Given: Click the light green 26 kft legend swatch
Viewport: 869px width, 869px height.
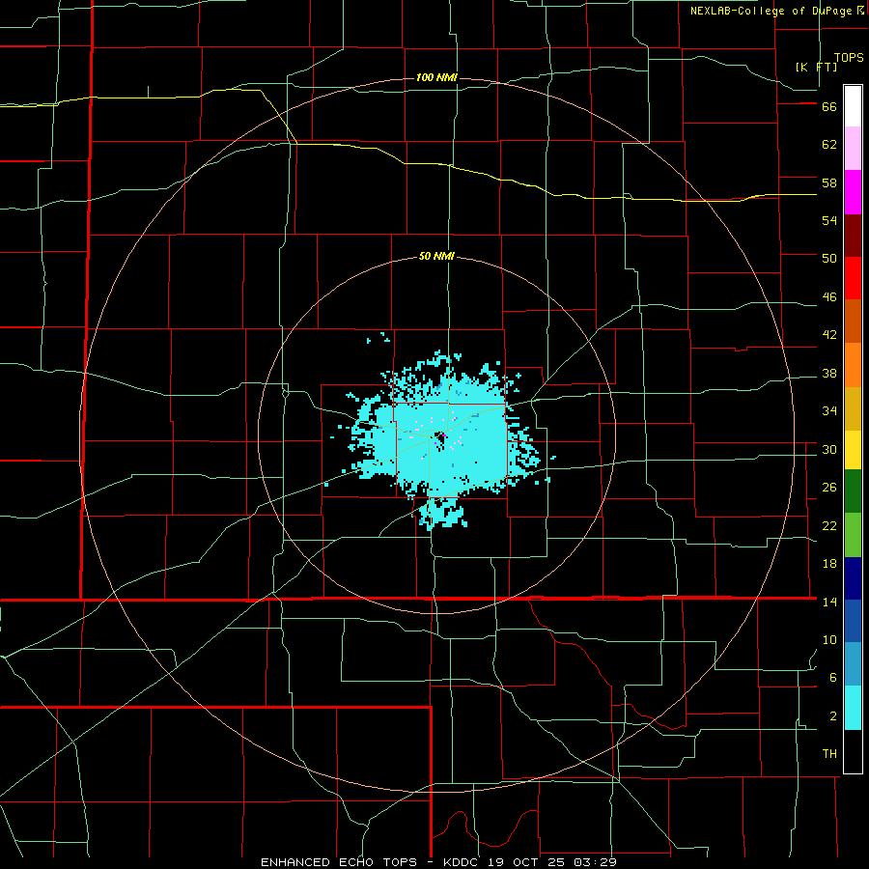Looking at the screenshot, I should click(x=853, y=535).
